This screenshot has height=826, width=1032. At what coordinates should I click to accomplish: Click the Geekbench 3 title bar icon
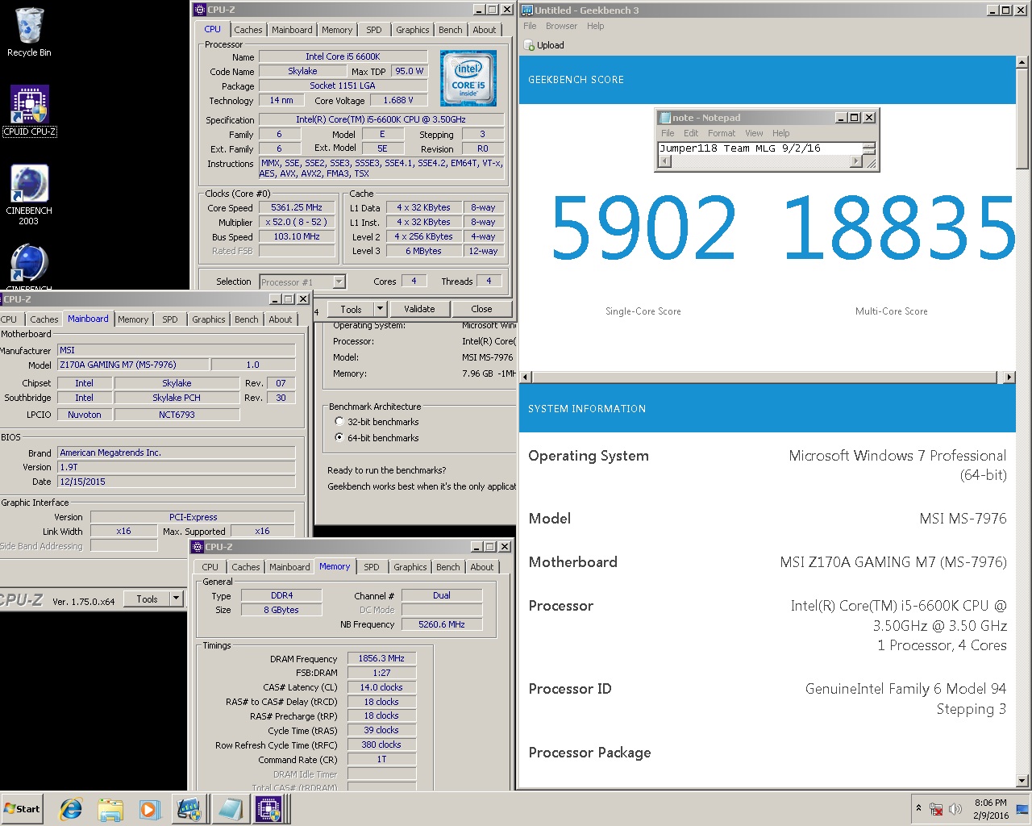pos(526,10)
